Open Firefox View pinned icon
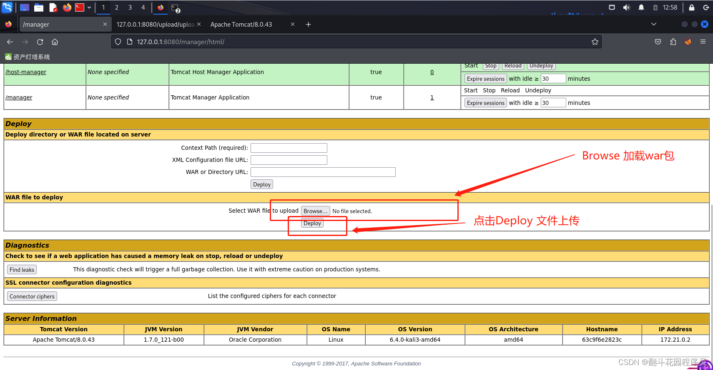This screenshot has height=370, width=713. pyautogui.click(x=8, y=25)
